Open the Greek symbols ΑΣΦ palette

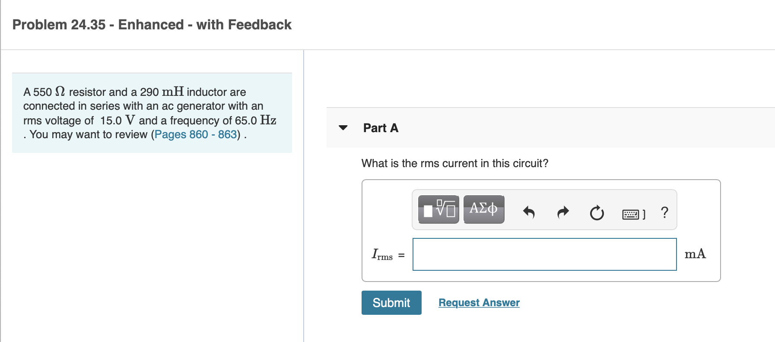tap(483, 209)
